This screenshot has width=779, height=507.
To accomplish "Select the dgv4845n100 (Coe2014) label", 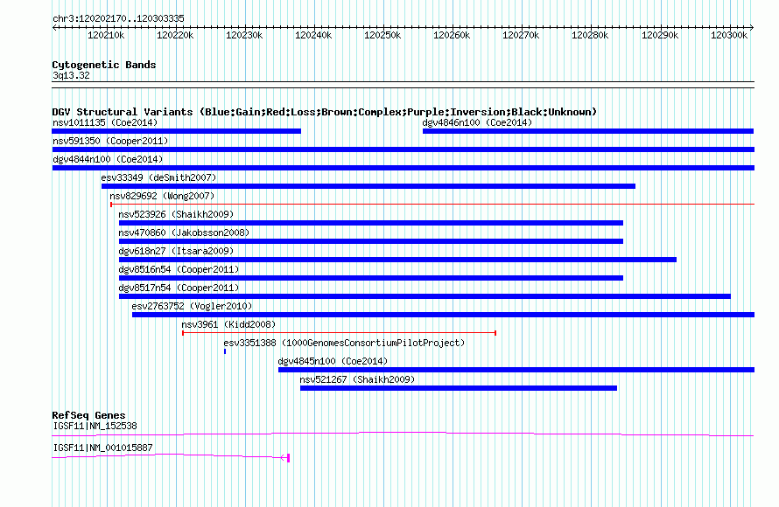I will pyautogui.click(x=333, y=361).
